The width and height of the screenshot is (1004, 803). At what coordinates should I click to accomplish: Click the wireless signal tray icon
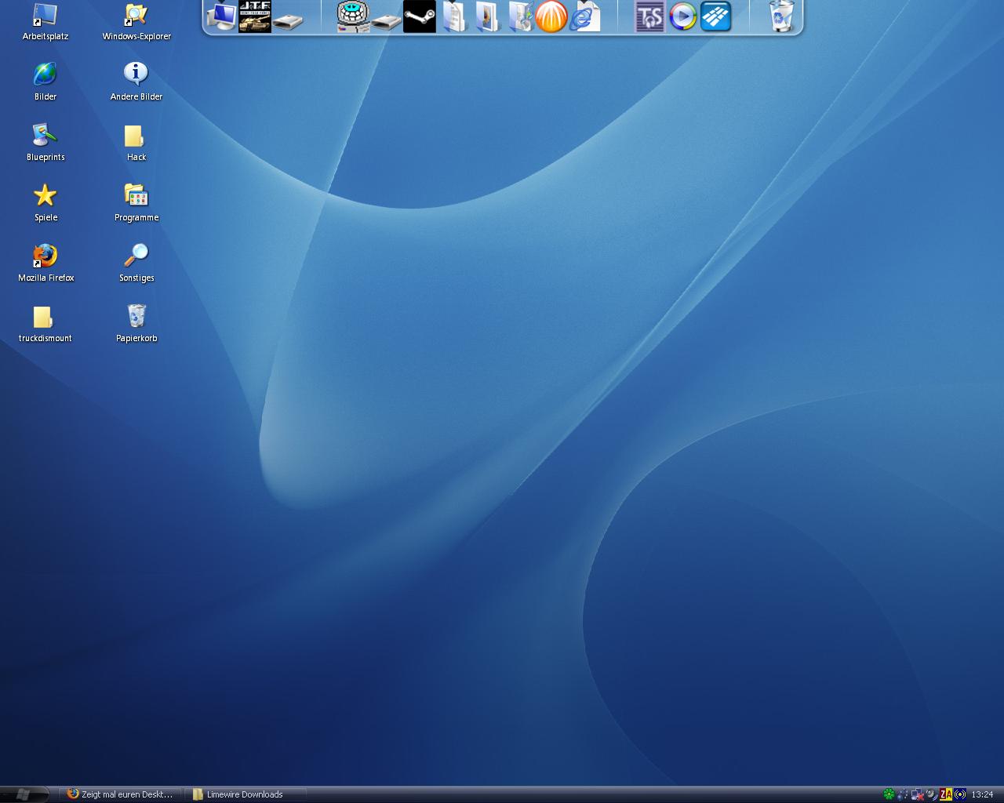pos(960,794)
